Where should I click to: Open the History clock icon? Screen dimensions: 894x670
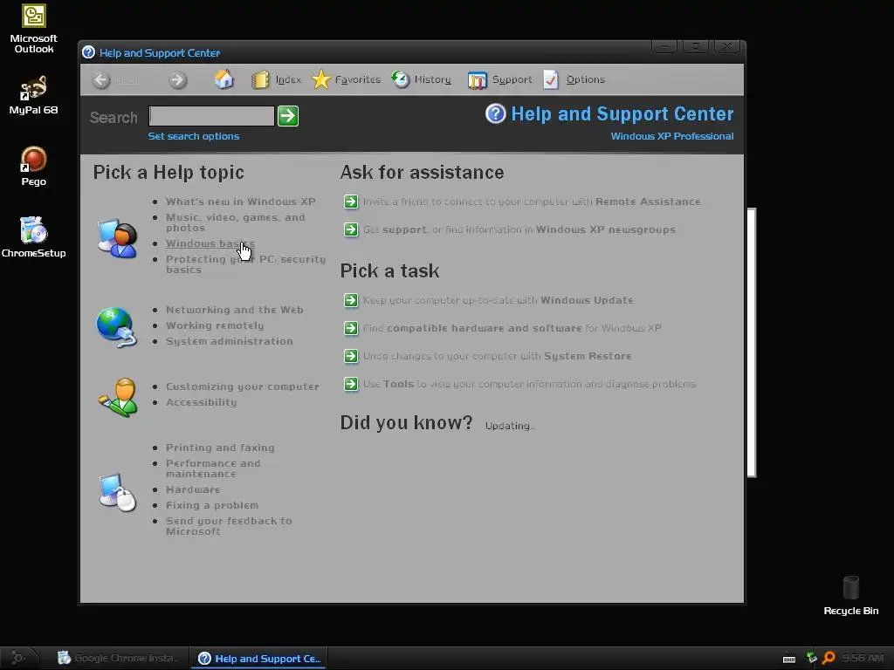click(x=400, y=79)
